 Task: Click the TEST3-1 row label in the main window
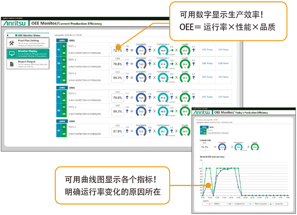click(x=72, y=127)
